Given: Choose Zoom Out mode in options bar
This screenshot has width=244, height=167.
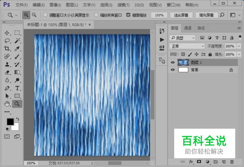Looking at the screenshot, I should click(34, 15).
